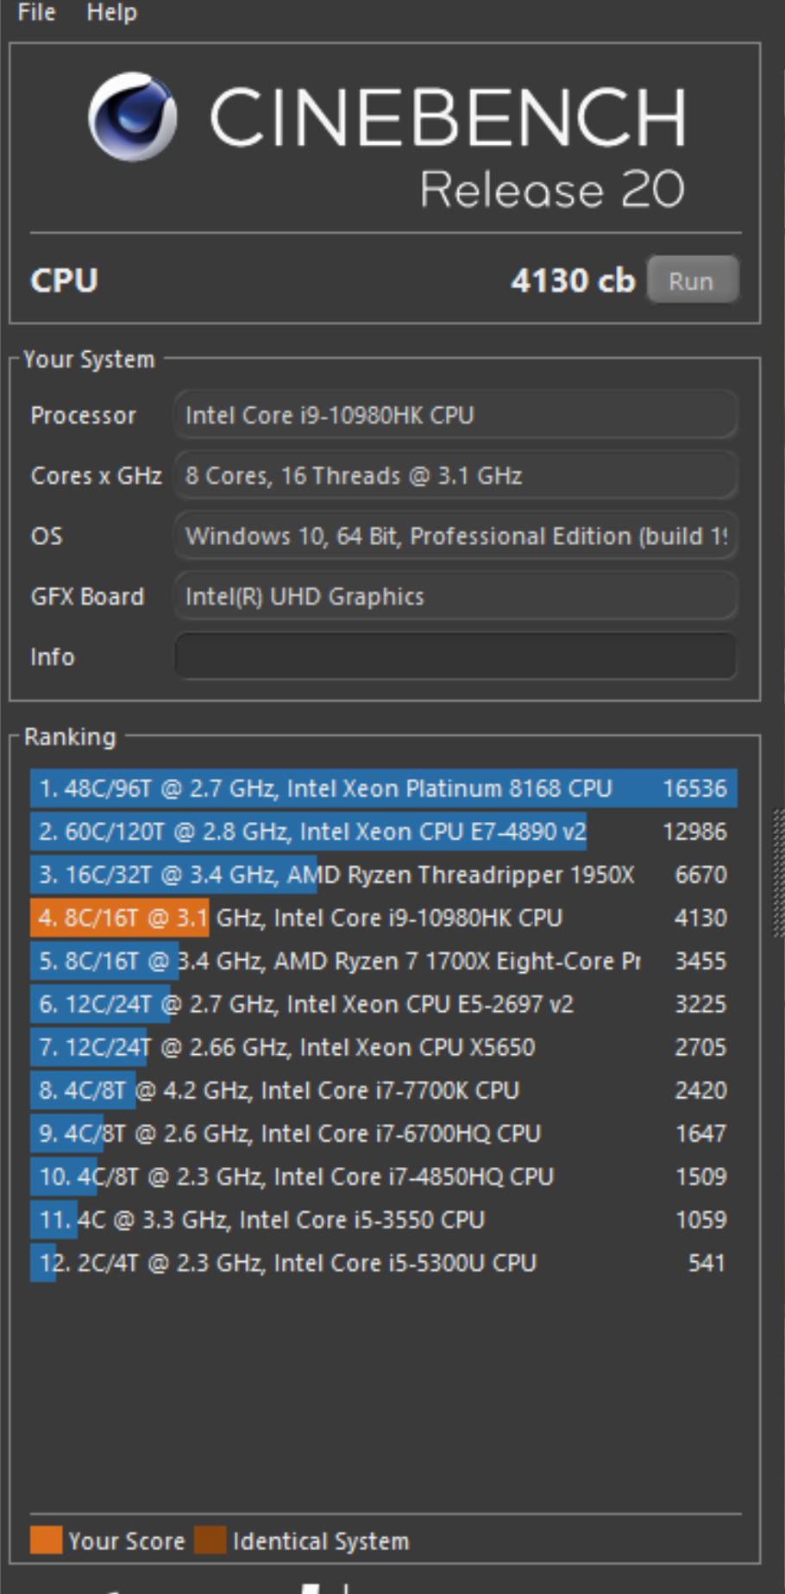Click the empty Info field
The height and width of the screenshot is (1594, 785).
click(455, 656)
